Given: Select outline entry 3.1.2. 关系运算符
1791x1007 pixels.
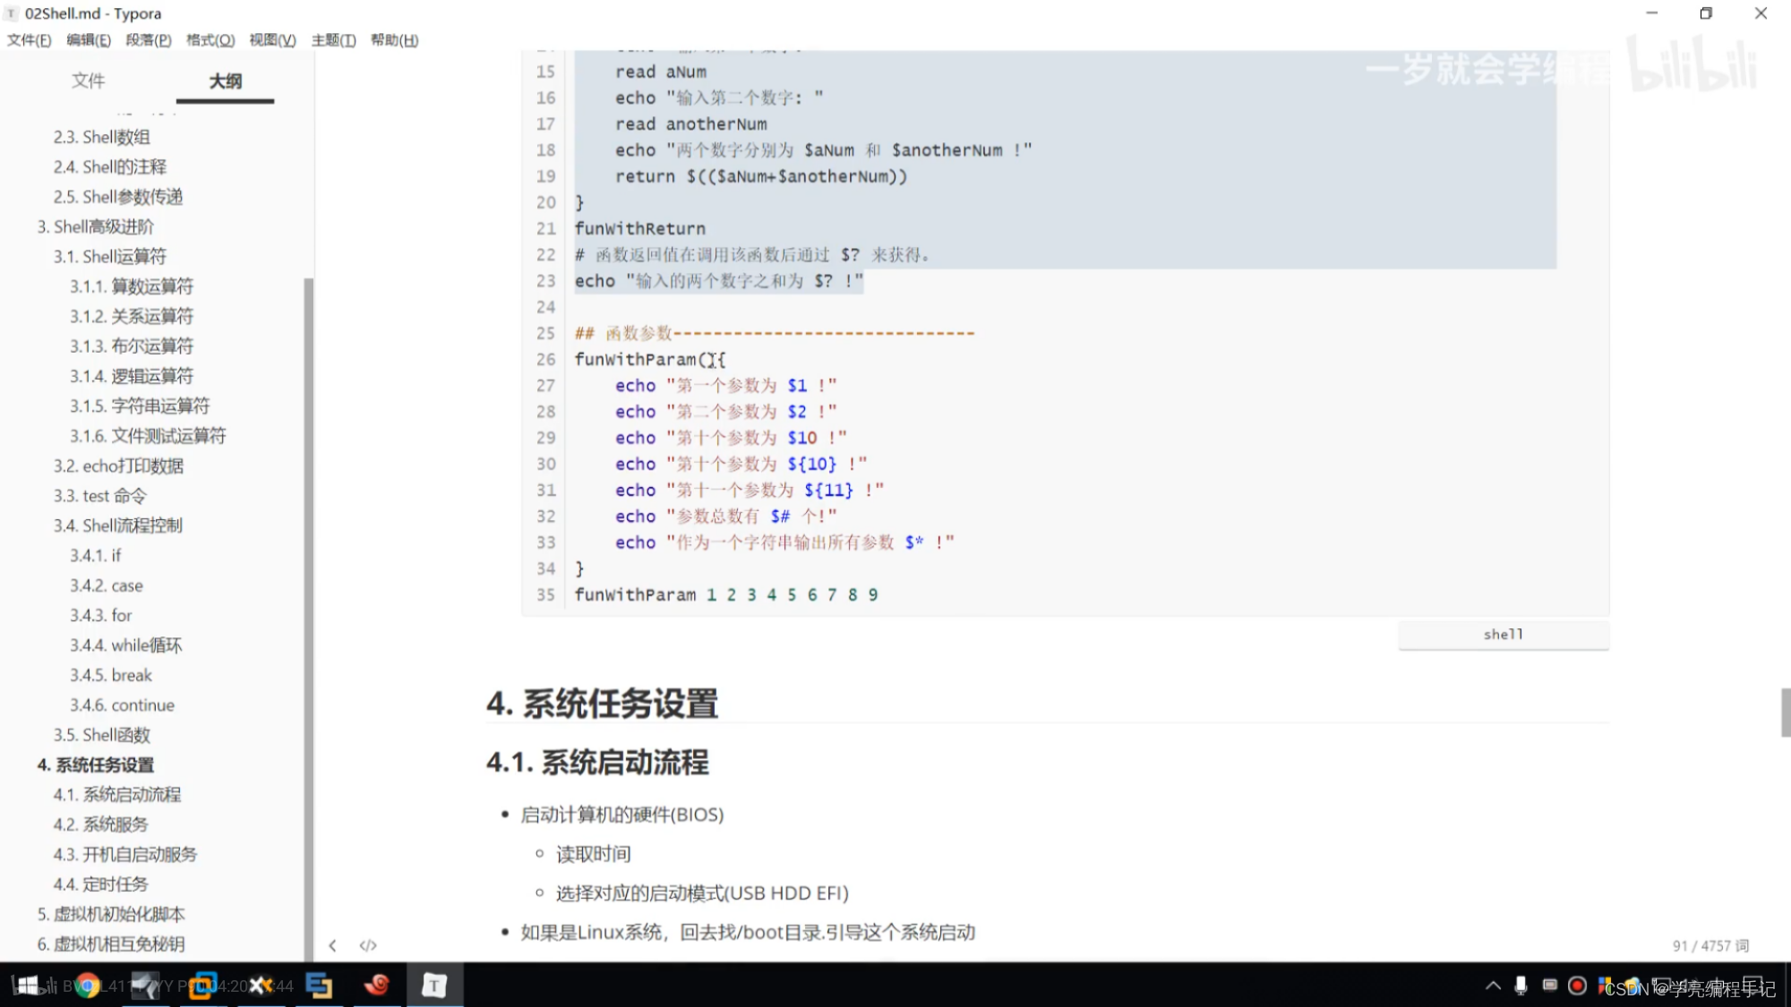Looking at the screenshot, I should coord(132,316).
